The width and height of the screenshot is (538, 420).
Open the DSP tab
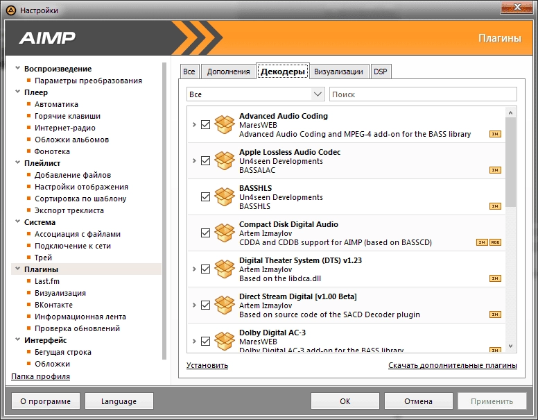381,72
